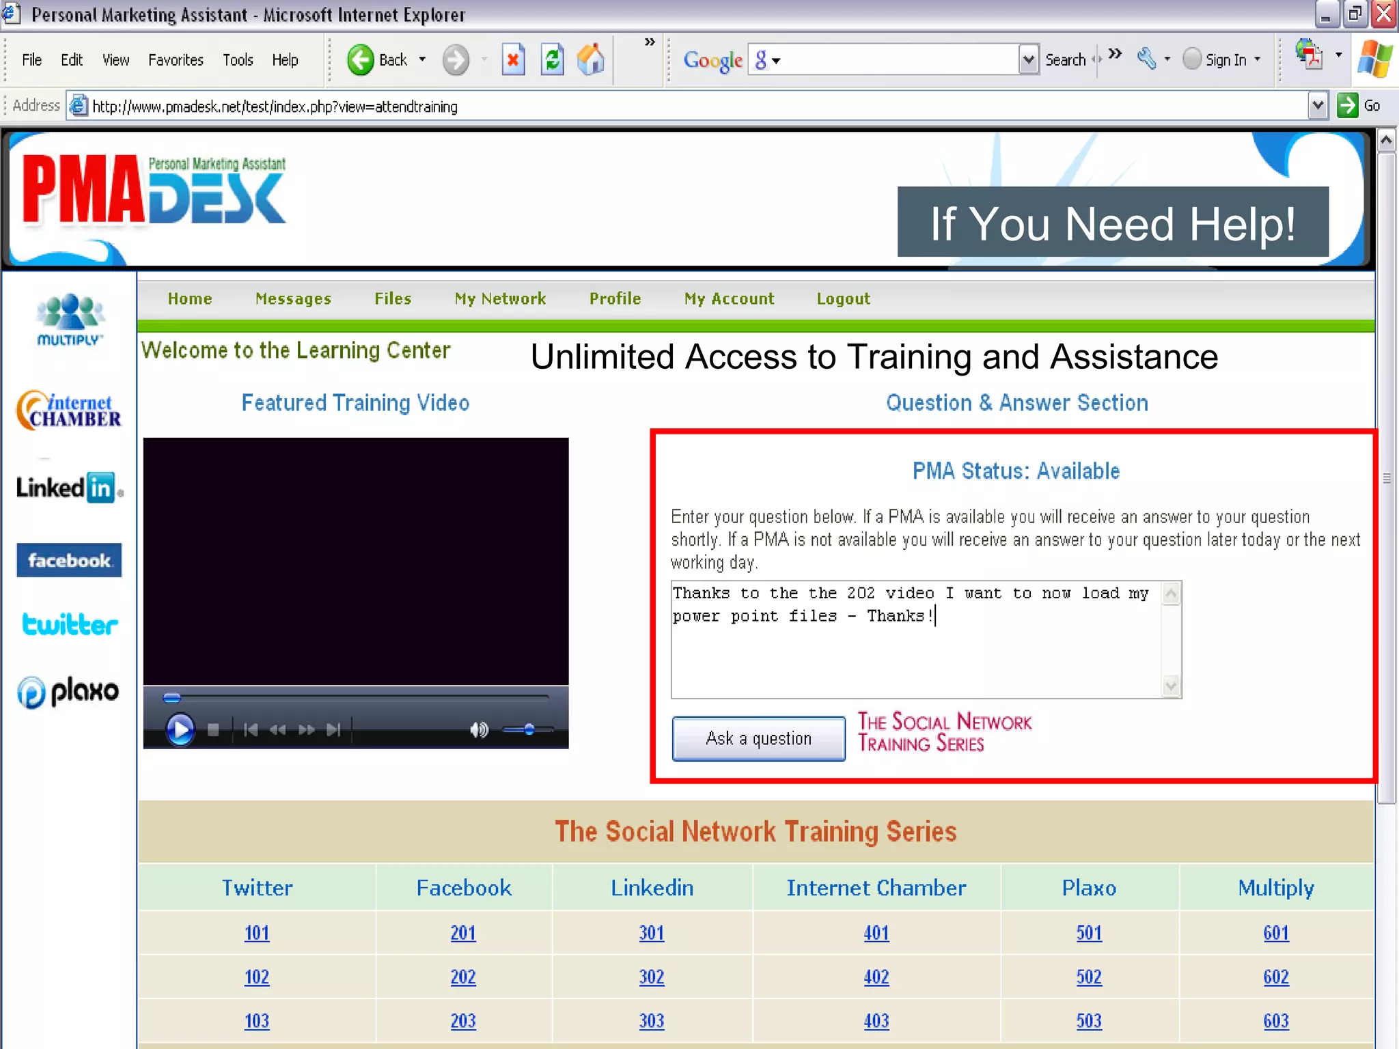Open the Messages nav tab
This screenshot has width=1399, height=1049.
point(293,298)
